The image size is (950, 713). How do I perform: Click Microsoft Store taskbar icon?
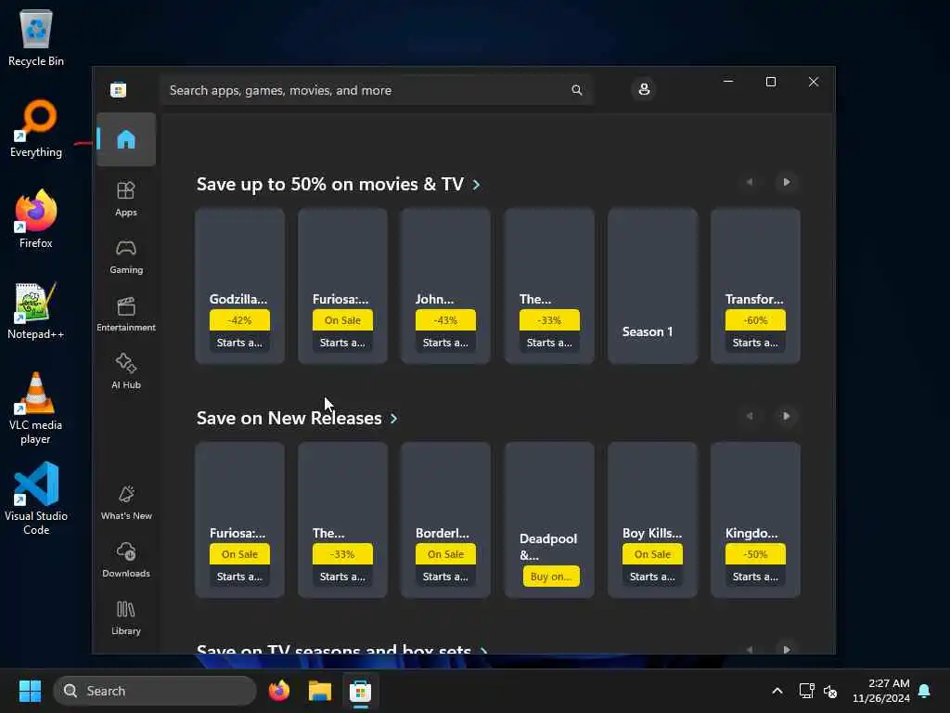[360, 691]
